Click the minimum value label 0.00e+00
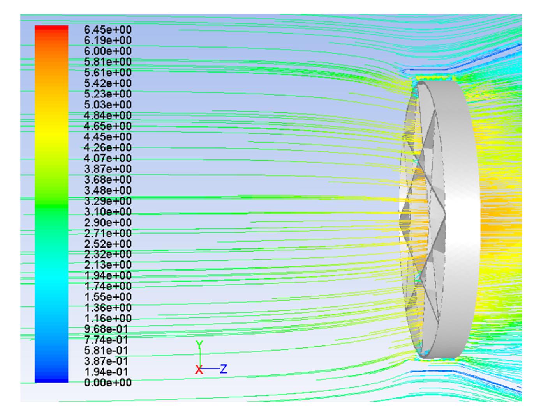This screenshot has height=418, width=541. [108, 383]
